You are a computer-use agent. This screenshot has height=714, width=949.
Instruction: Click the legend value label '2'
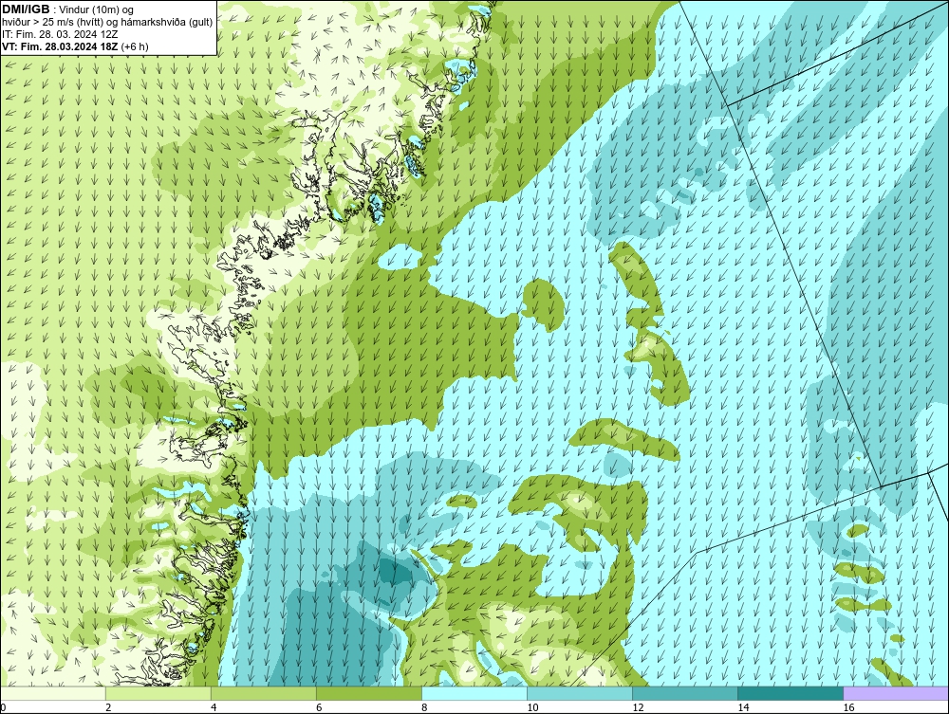coord(108,707)
